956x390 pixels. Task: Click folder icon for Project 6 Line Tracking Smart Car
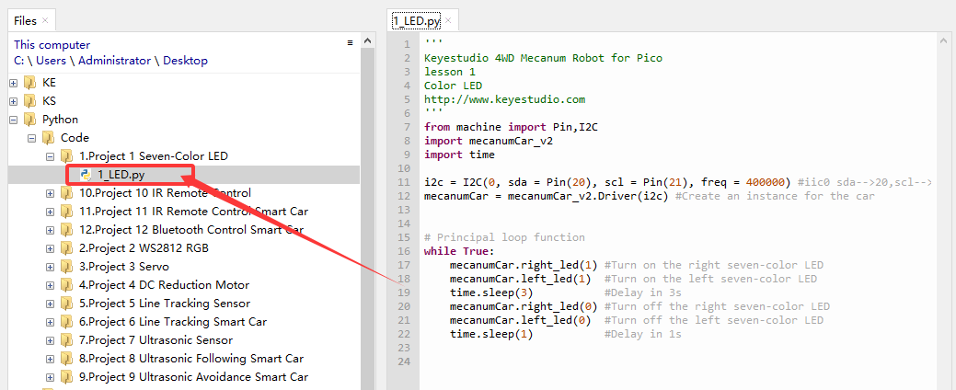pyautogui.click(x=66, y=321)
